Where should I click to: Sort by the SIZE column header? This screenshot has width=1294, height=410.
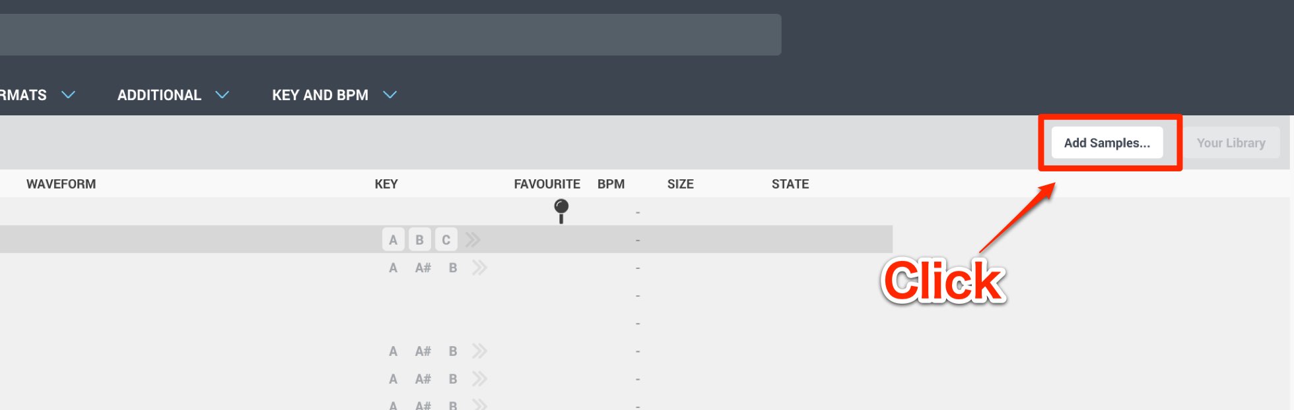coord(680,184)
